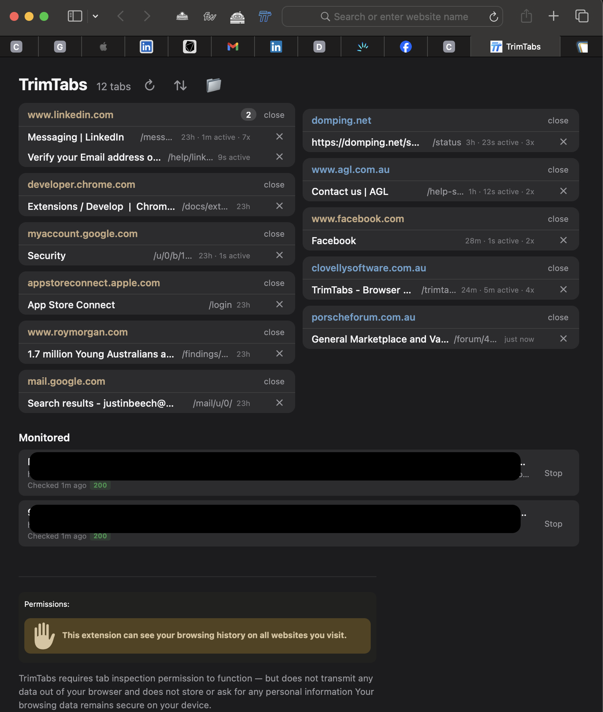Close the 1.7 million Young Australians row
This screenshot has height=712, width=603.
(280, 354)
